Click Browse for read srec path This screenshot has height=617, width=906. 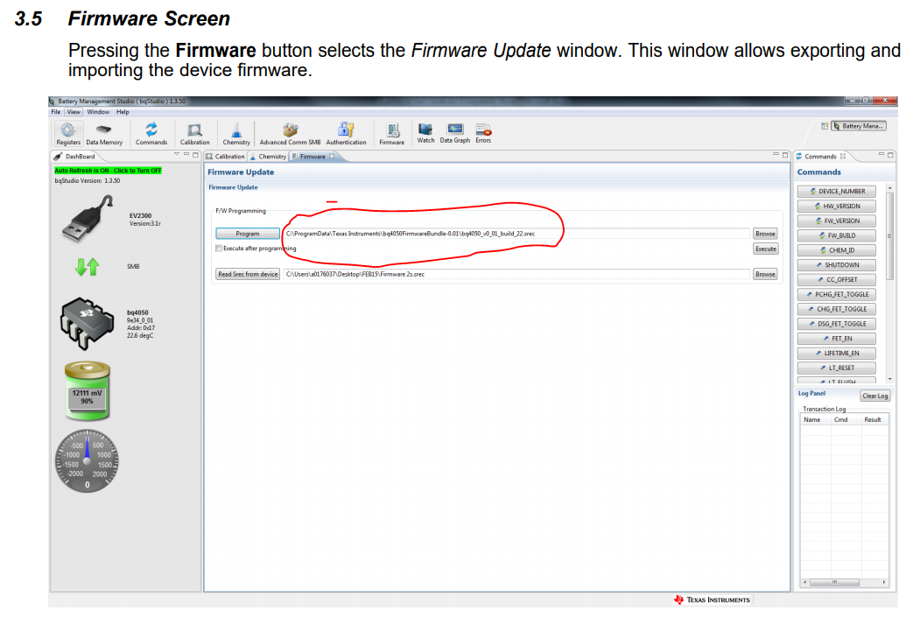click(765, 274)
